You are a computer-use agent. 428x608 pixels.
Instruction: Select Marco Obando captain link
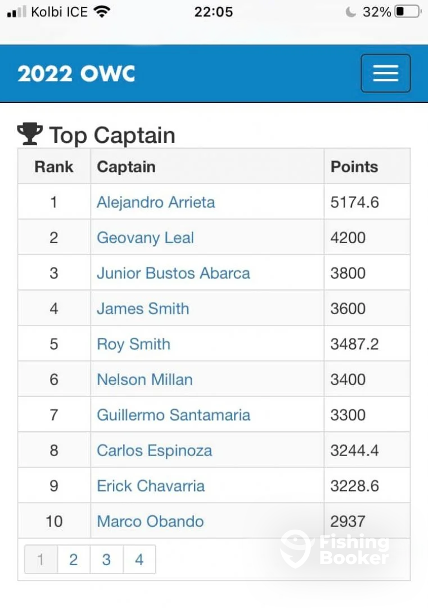[x=150, y=521]
